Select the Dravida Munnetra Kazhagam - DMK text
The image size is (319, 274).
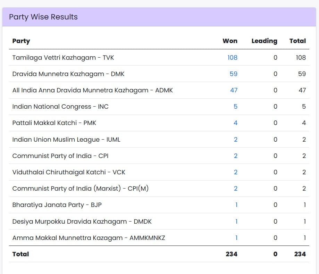68,74
